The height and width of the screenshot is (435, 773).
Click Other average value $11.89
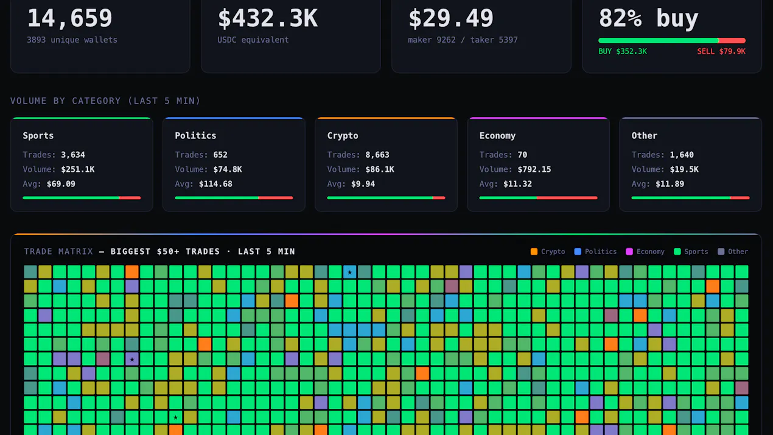click(670, 184)
